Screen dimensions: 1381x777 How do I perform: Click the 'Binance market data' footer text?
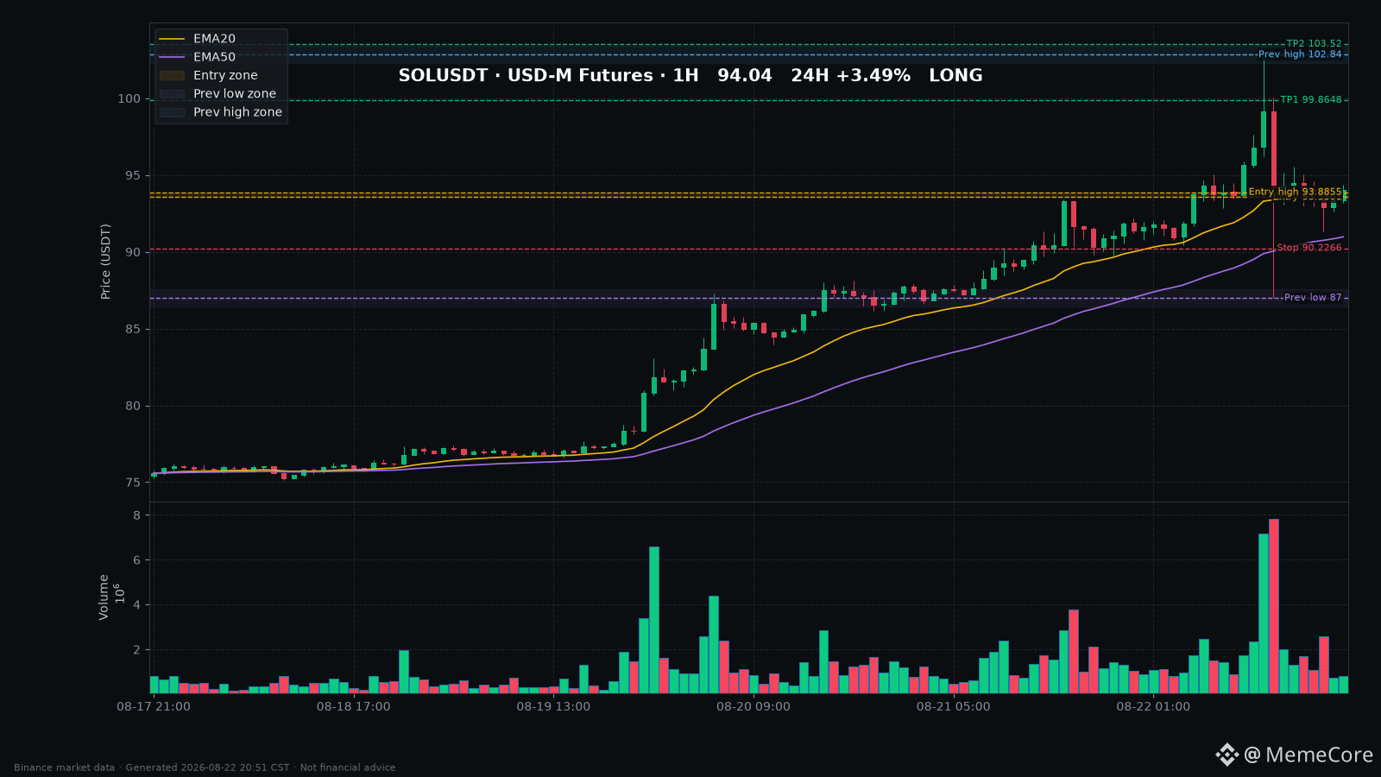(x=64, y=768)
